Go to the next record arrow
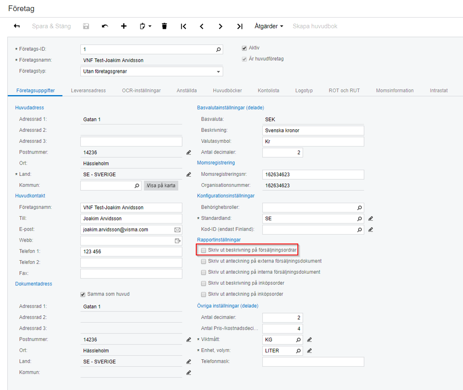Image resolution: width=463 pixels, height=390 pixels. click(x=220, y=26)
